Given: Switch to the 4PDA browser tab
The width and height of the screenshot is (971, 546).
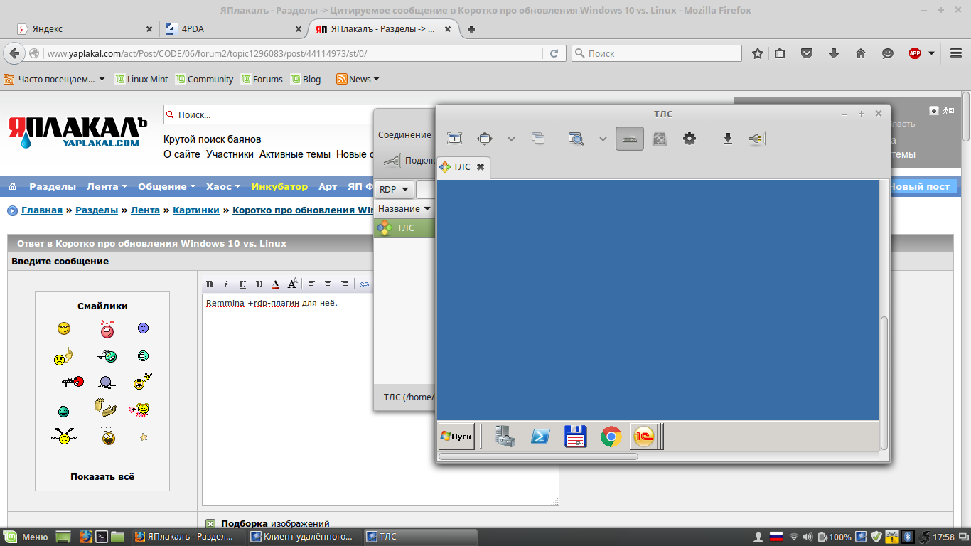Looking at the screenshot, I should click(x=232, y=29).
